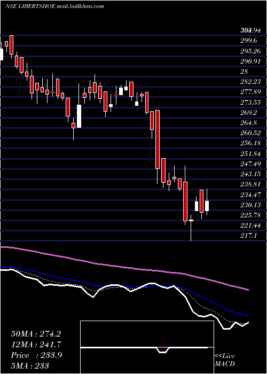Select the 217.1 price axis label

point(249,236)
